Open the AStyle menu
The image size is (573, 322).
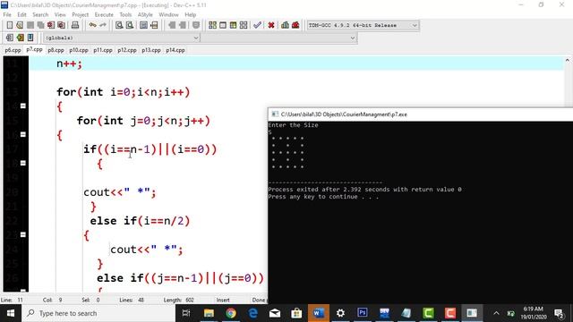coord(145,14)
